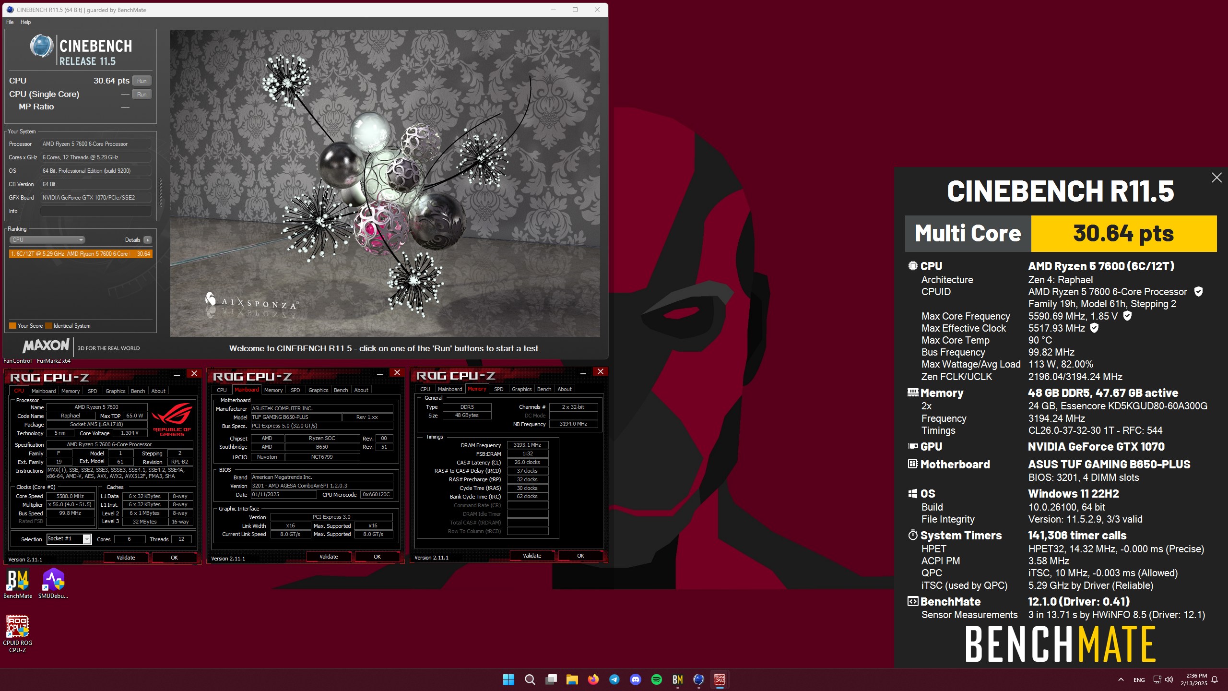
Task: Click OK in the middle CPU-Z window
Action: click(377, 557)
